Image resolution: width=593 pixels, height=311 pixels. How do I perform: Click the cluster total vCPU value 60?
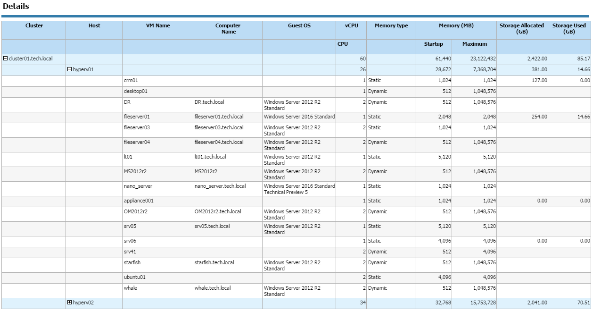(x=362, y=59)
